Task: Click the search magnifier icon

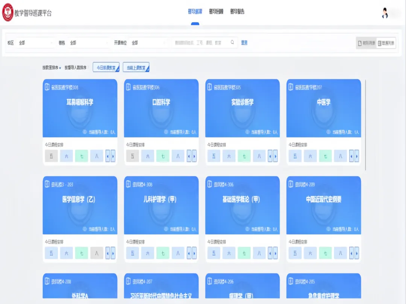Action: 233,42
